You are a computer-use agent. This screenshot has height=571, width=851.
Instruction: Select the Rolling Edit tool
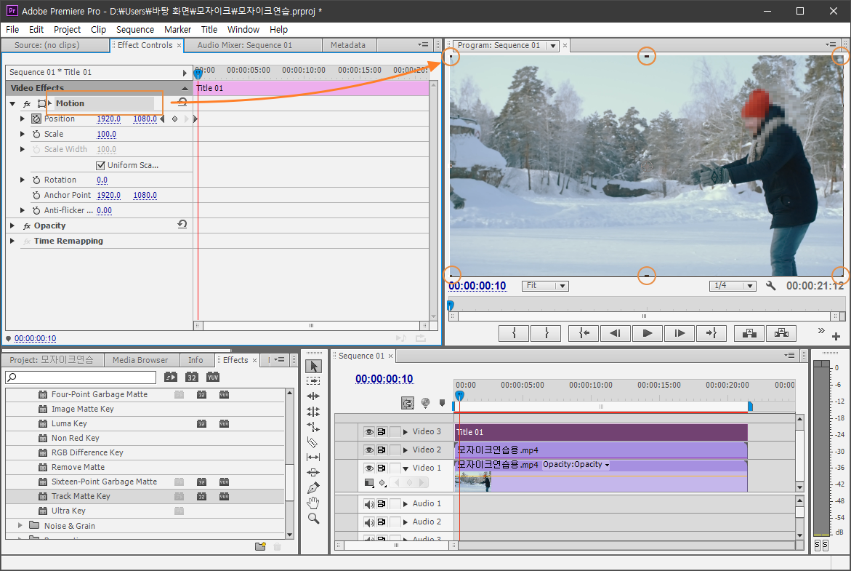click(313, 411)
